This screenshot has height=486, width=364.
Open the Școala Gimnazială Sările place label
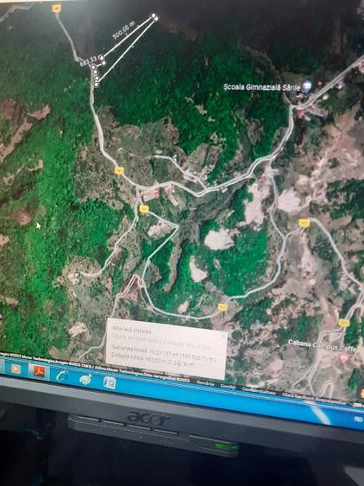coord(261,87)
